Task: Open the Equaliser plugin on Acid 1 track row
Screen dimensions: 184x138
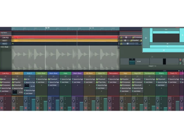Action: coord(134,40)
